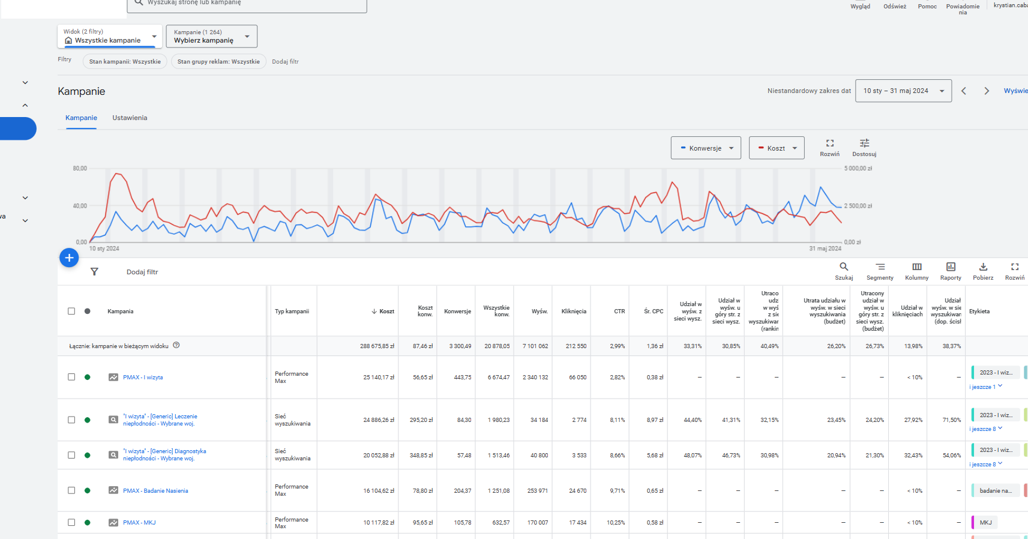This screenshot has height=539, width=1028.
Task: Expand 'i jeszcze 8' labels for Diagnostyka row
Action: coord(985,464)
